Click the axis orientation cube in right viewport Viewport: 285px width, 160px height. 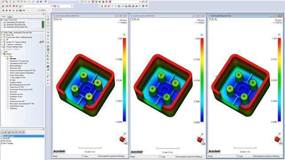point(277,139)
